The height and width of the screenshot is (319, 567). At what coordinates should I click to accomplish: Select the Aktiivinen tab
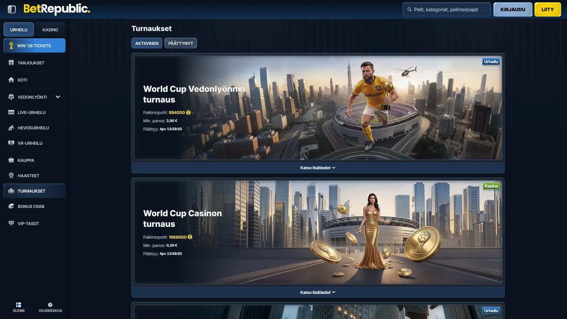pos(147,43)
